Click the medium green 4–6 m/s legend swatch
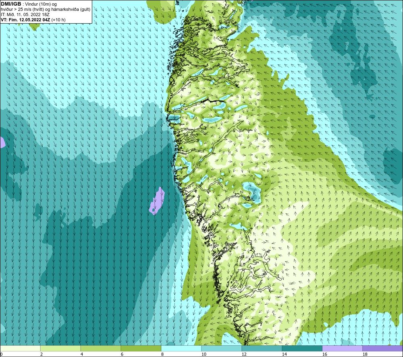 [101, 348]
